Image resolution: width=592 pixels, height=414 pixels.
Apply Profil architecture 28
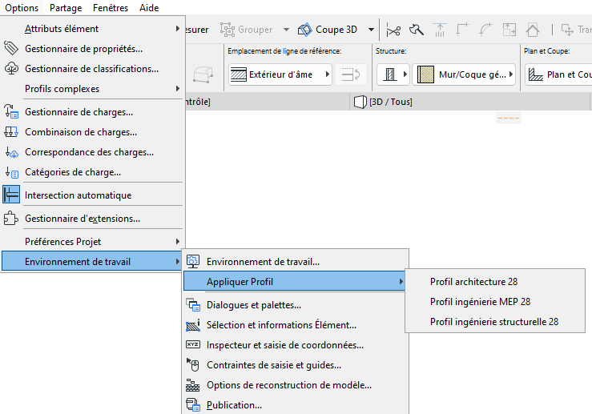[495, 282]
